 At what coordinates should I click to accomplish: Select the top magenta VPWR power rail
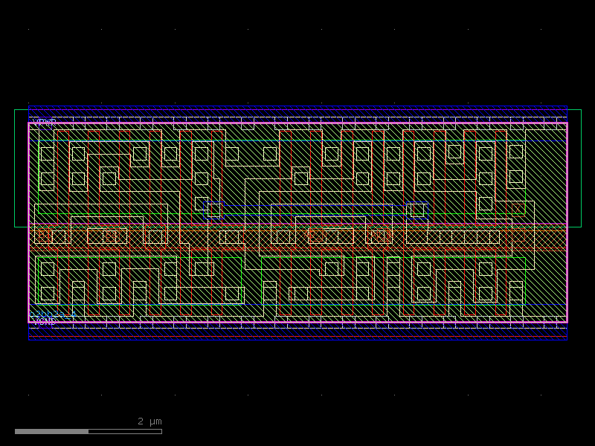[297, 125]
